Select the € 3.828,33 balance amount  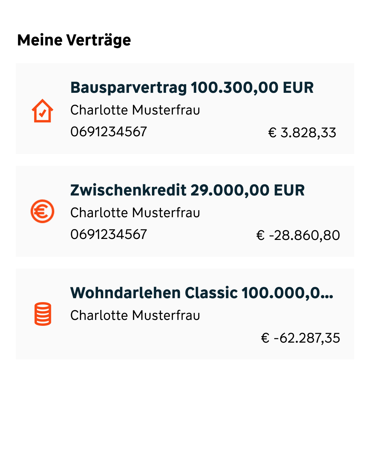click(302, 133)
